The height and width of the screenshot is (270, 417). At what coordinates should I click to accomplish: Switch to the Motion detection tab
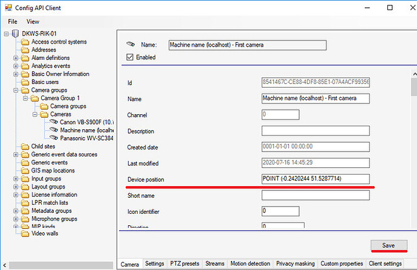pos(250,264)
